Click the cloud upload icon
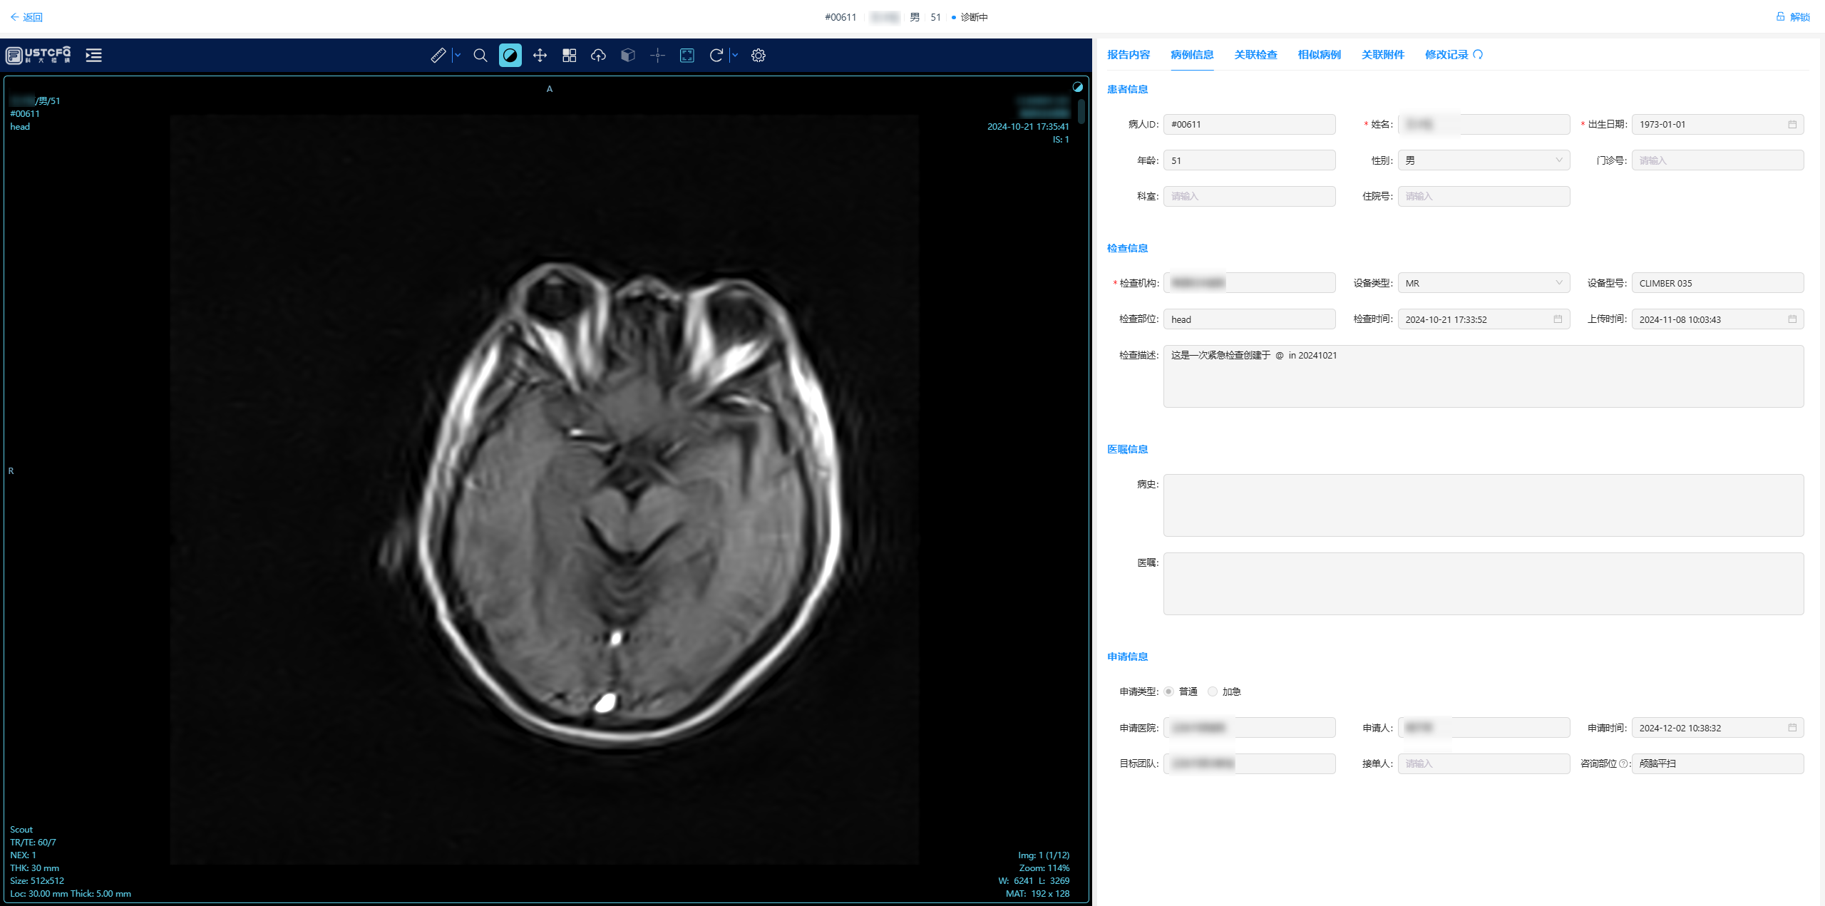Image resolution: width=1825 pixels, height=906 pixels. pyautogui.click(x=598, y=55)
